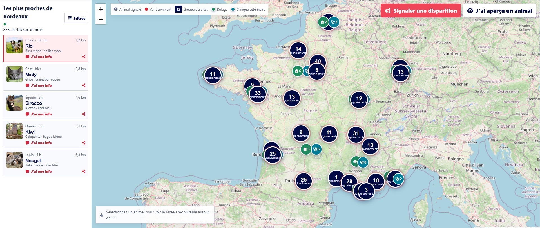
Task: Open the 14 signalements cluster near Le Havre
Action: click(298, 50)
